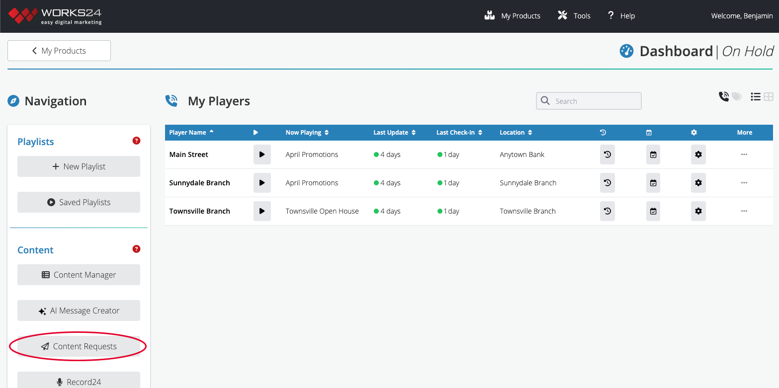Click the red Playlists help icon
779x388 pixels.
pos(137,141)
